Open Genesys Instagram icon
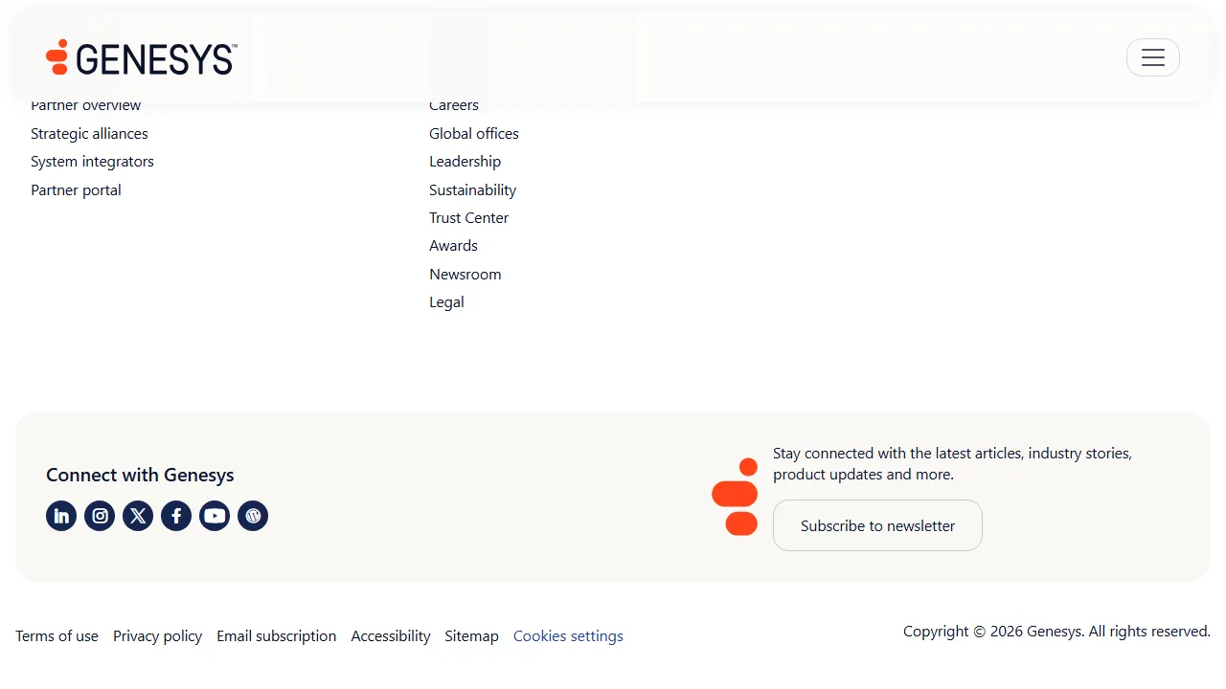This screenshot has height=689, width=1226. (100, 516)
